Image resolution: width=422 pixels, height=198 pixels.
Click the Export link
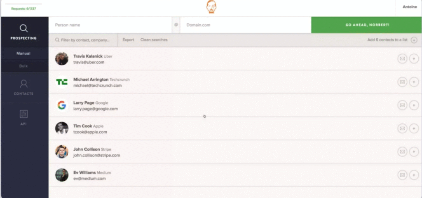click(128, 40)
